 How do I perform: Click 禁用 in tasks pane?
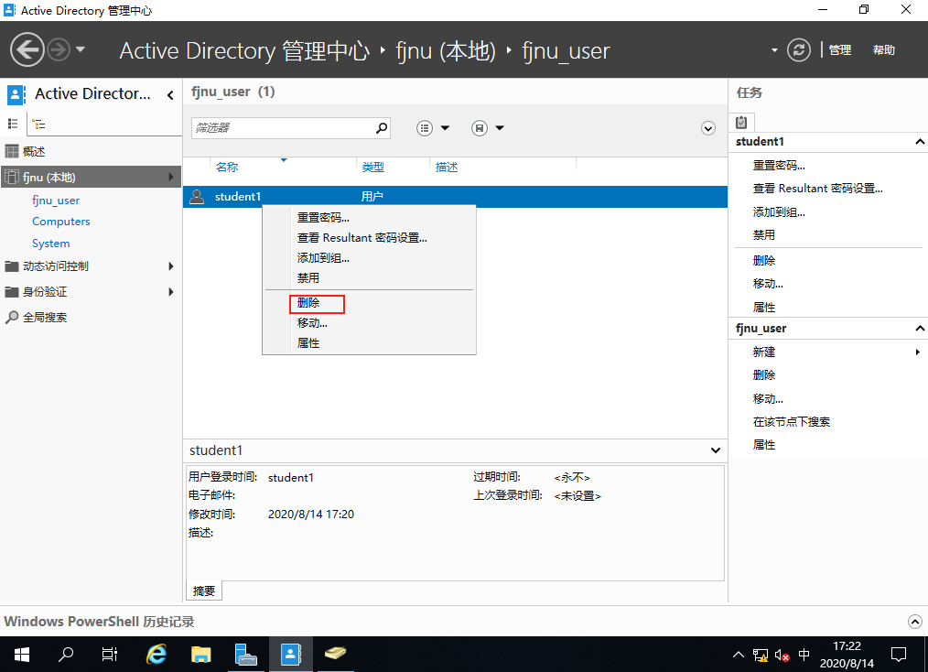pos(763,235)
